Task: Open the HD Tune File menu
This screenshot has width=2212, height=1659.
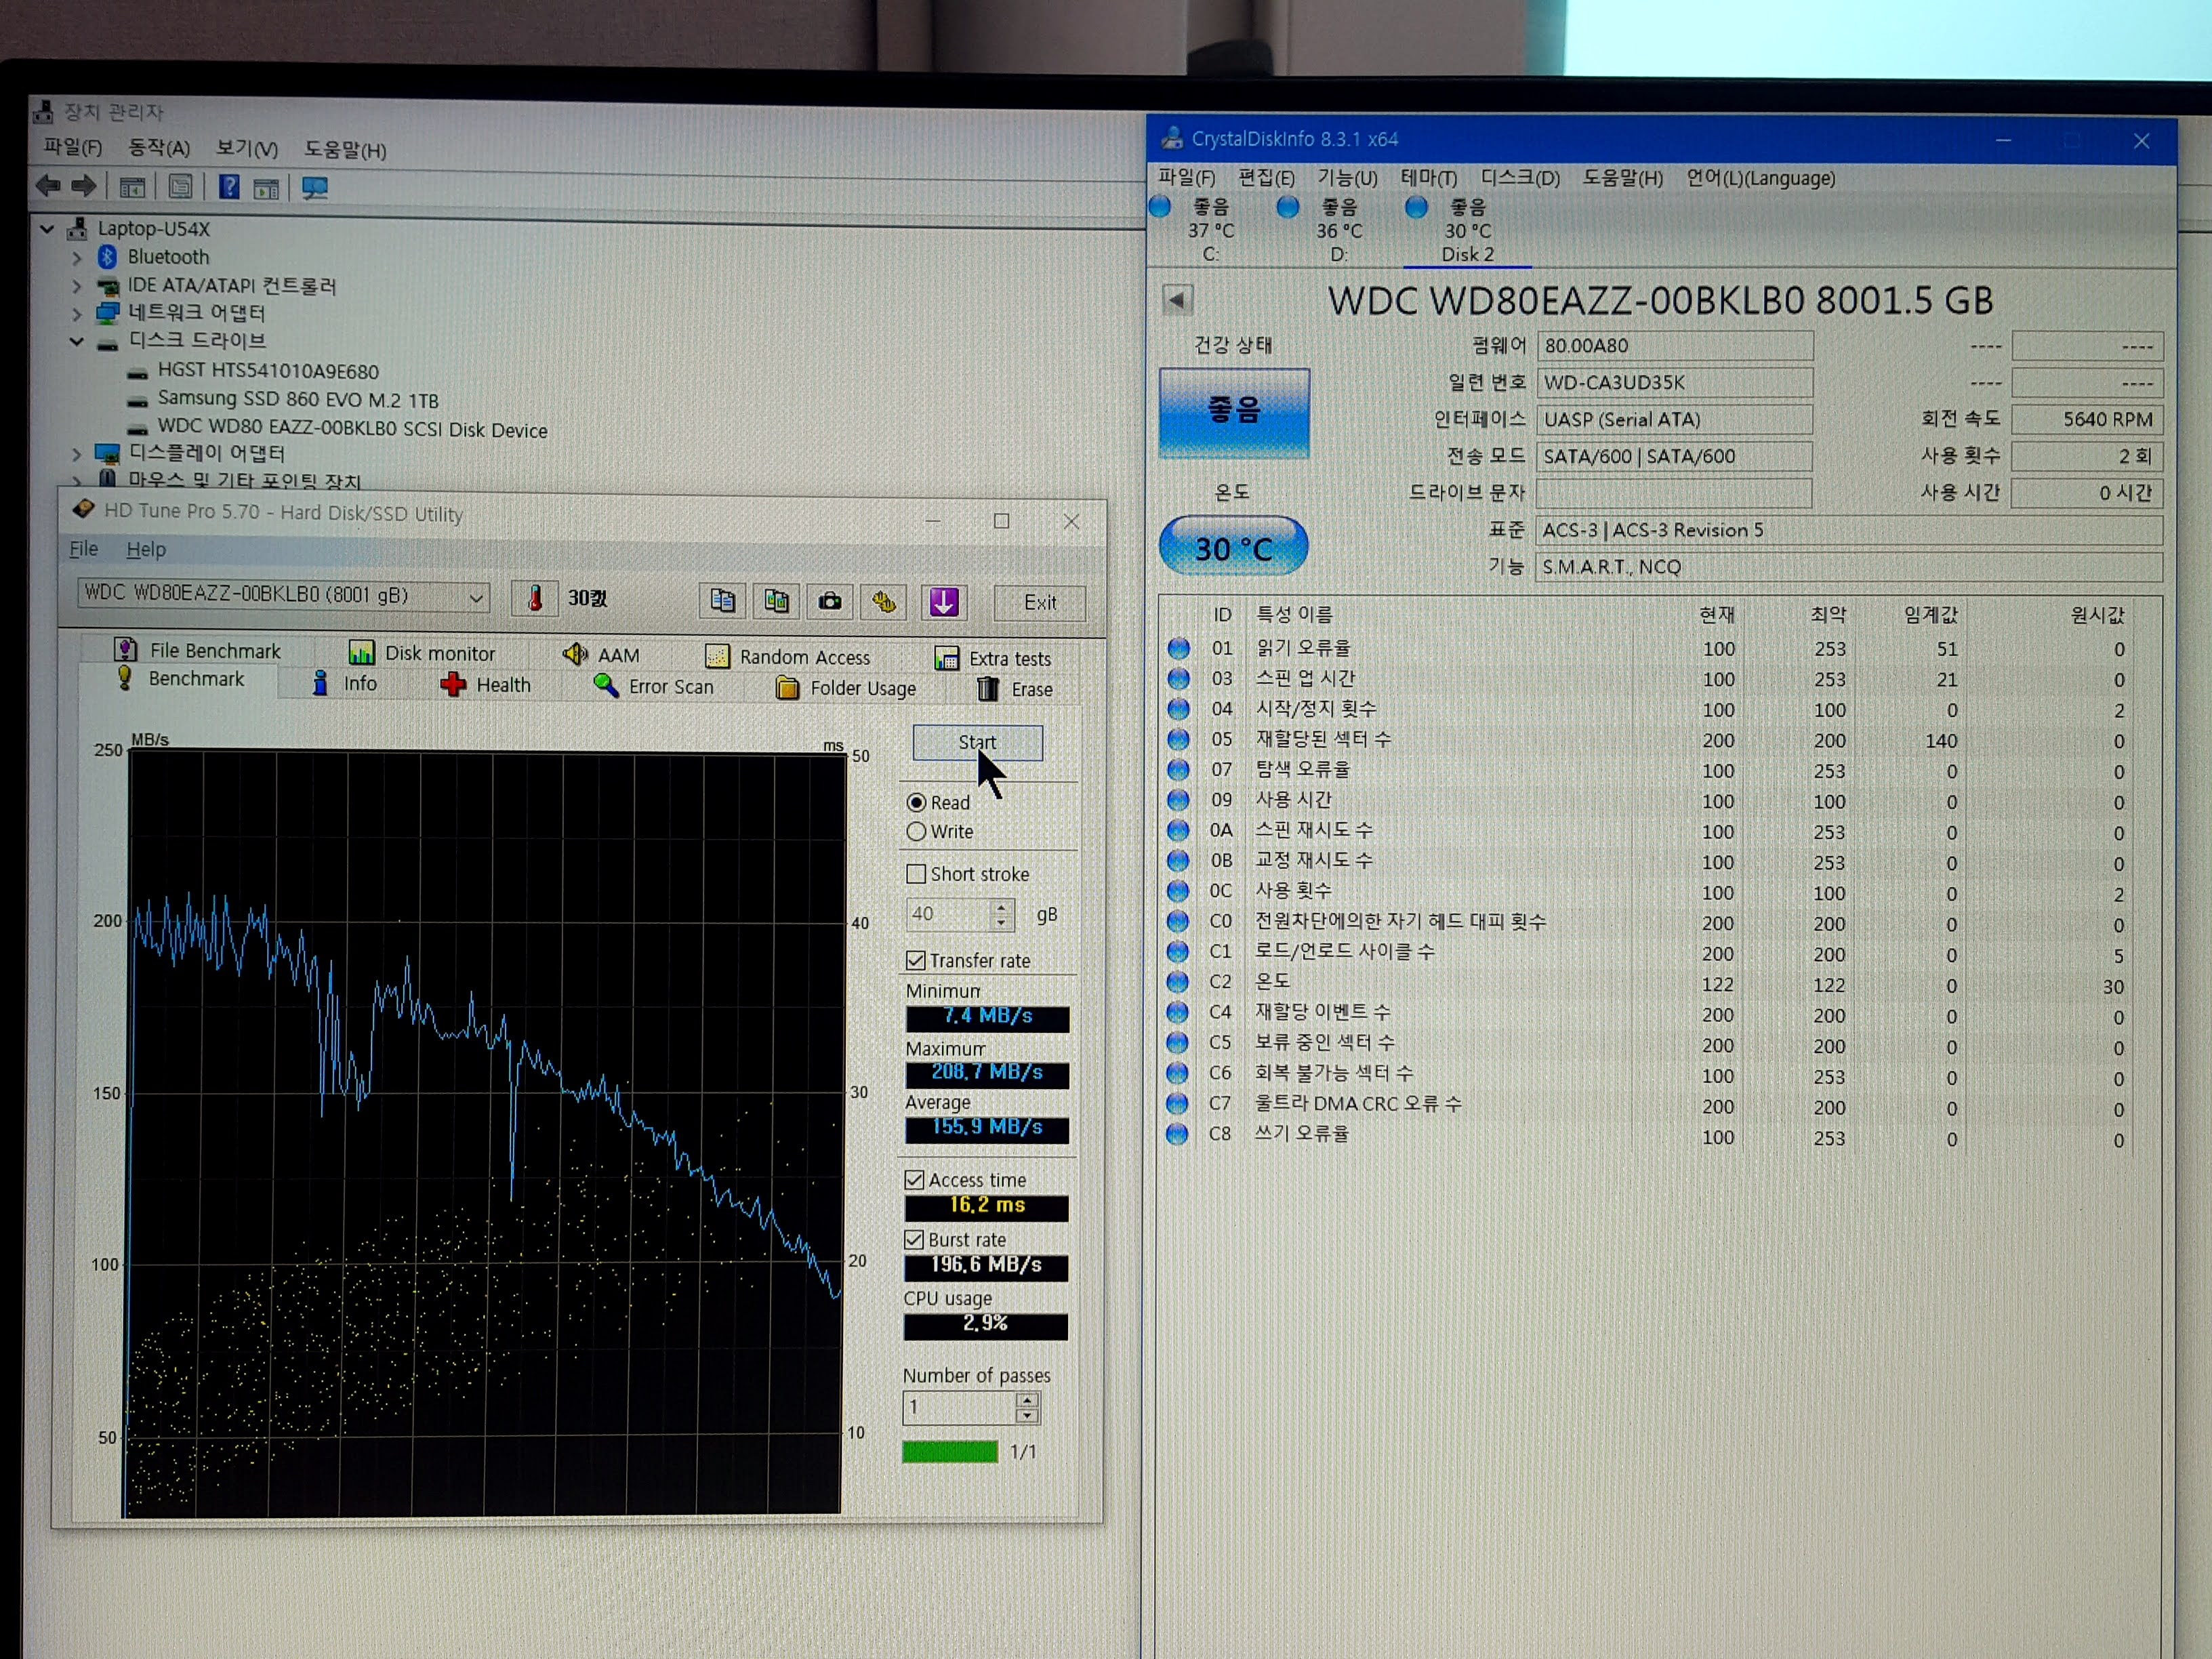Action: pos(84,548)
